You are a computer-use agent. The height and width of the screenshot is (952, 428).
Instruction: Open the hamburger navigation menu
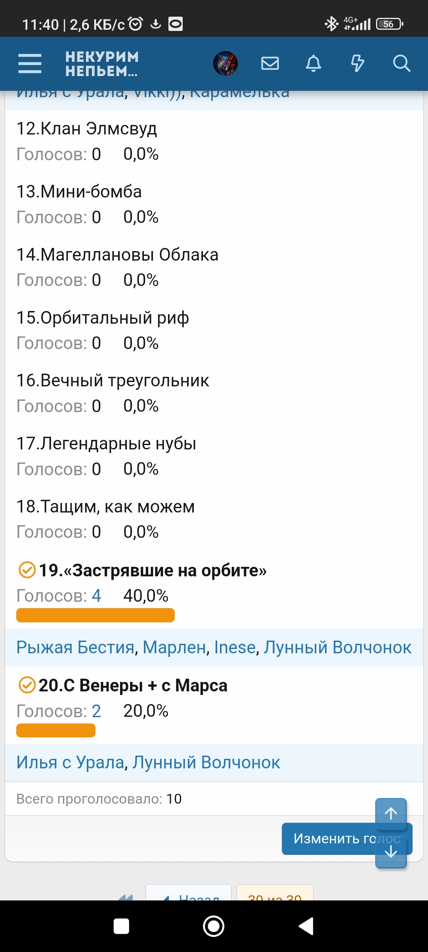point(29,63)
